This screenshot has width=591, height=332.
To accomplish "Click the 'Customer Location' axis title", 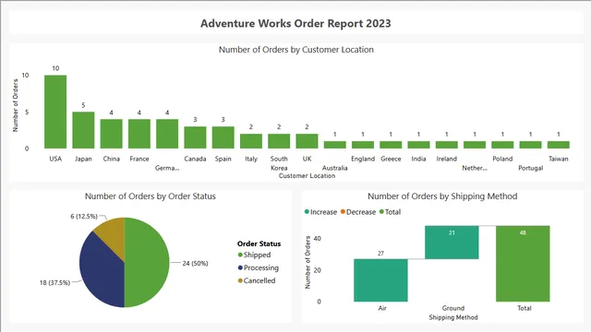I will tap(307, 176).
